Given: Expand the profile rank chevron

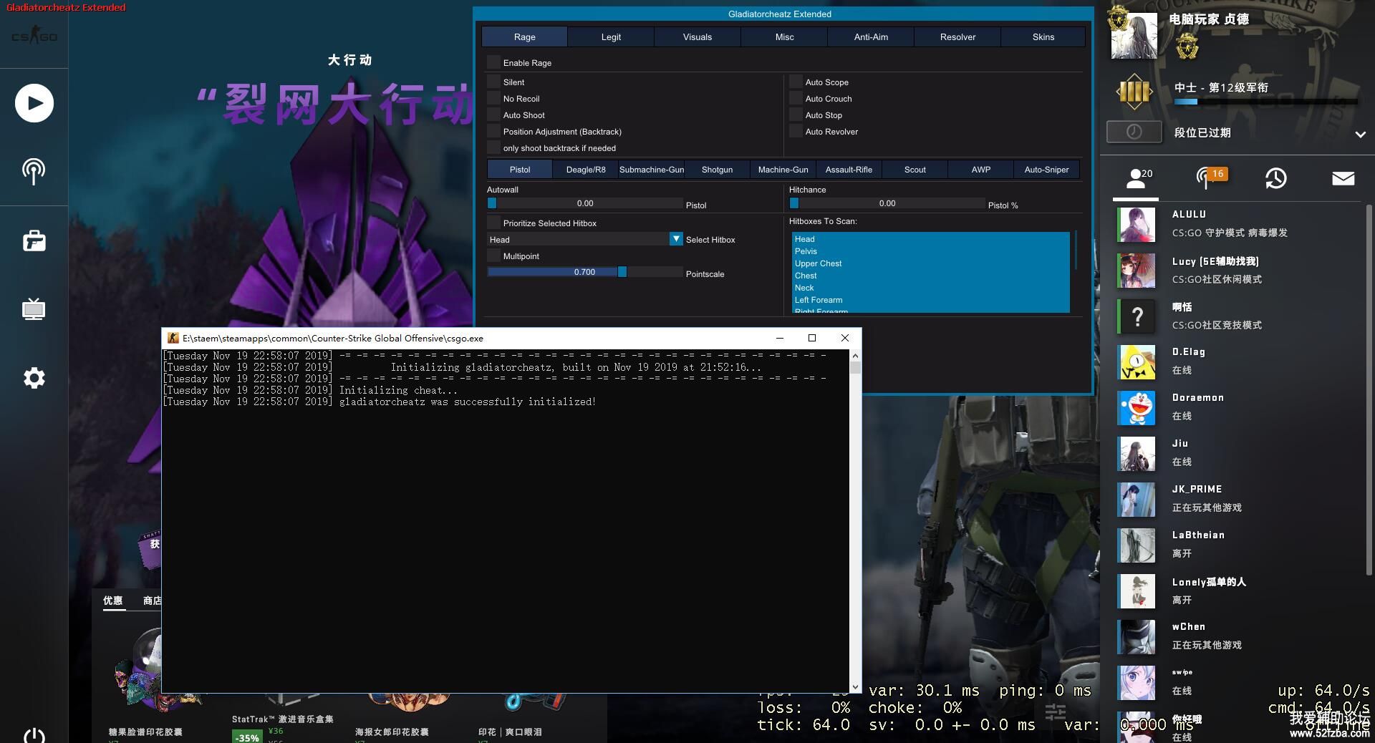Looking at the screenshot, I should click(x=1360, y=134).
